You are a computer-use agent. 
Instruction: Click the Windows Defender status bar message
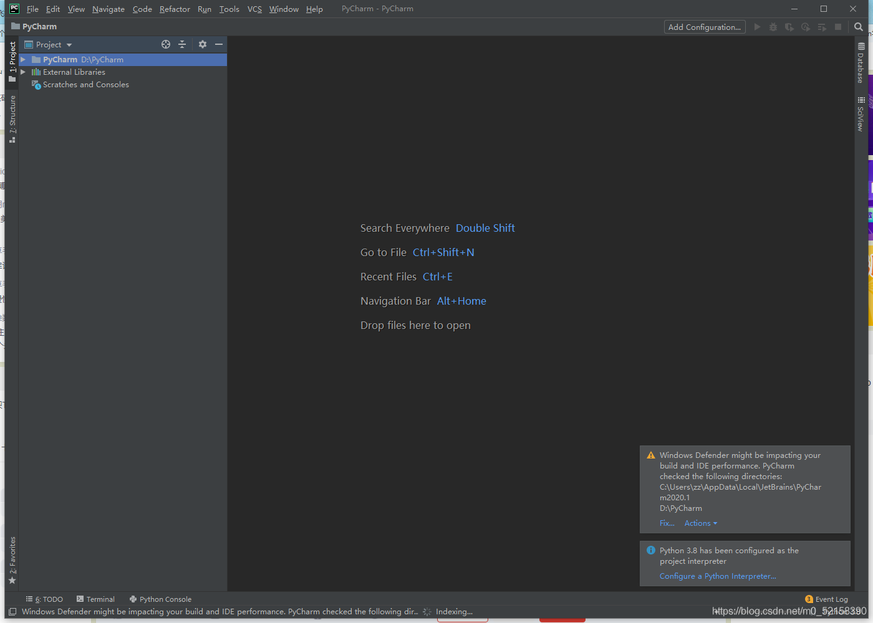(x=219, y=612)
